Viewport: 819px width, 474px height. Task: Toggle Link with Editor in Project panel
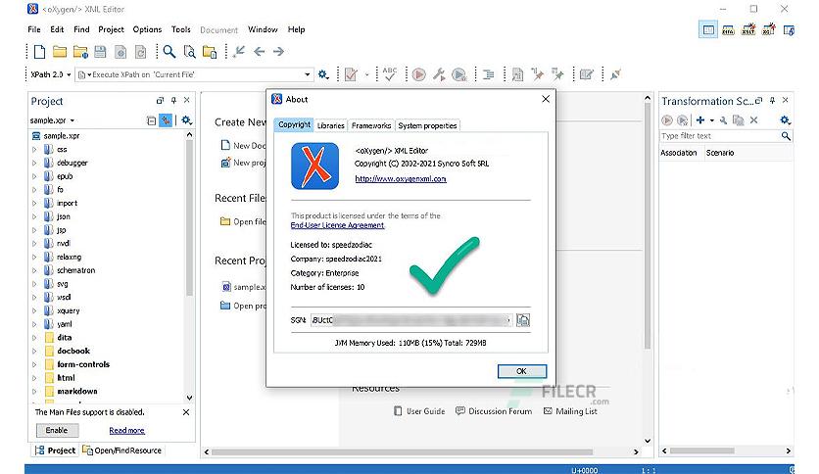click(166, 120)
